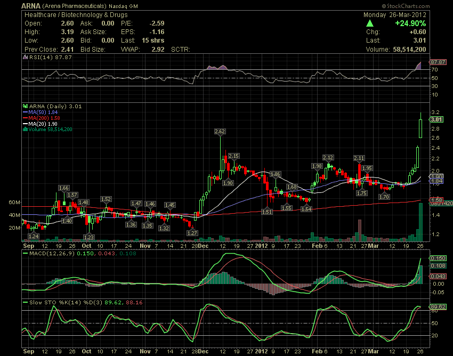453x356 pixels.
Task: Click the ARNA ticker symbol title
Action: pos(31,6)
